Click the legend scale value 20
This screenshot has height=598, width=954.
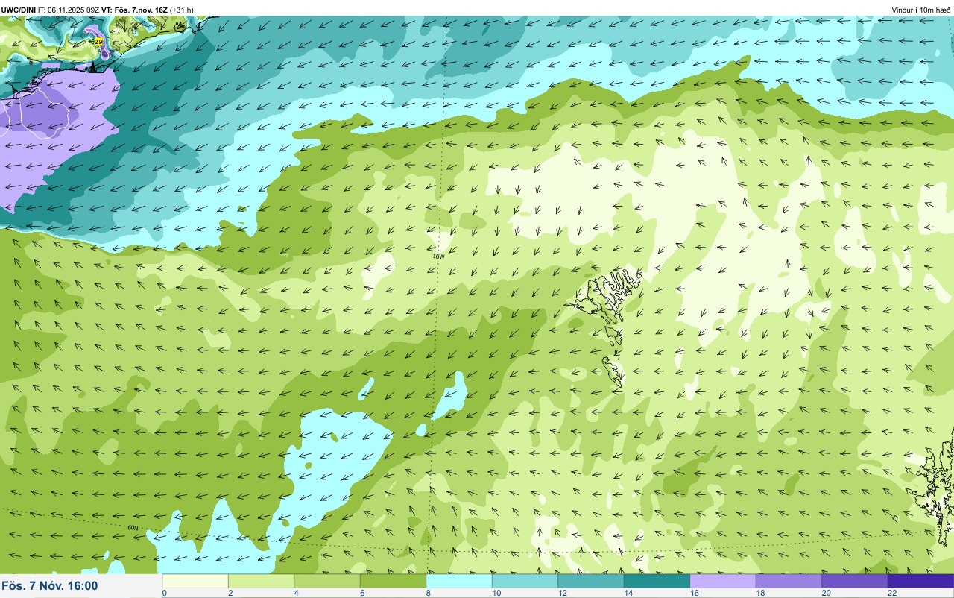(826, 593)
